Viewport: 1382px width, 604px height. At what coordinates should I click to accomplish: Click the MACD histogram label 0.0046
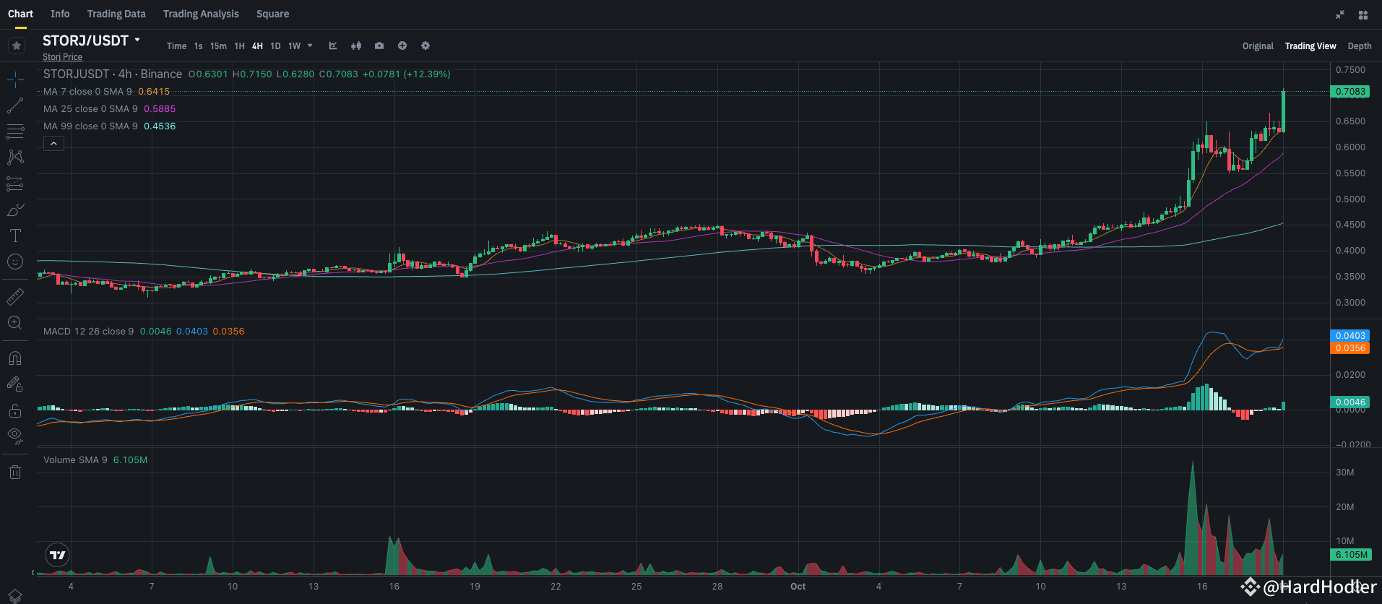[1350, 402]
